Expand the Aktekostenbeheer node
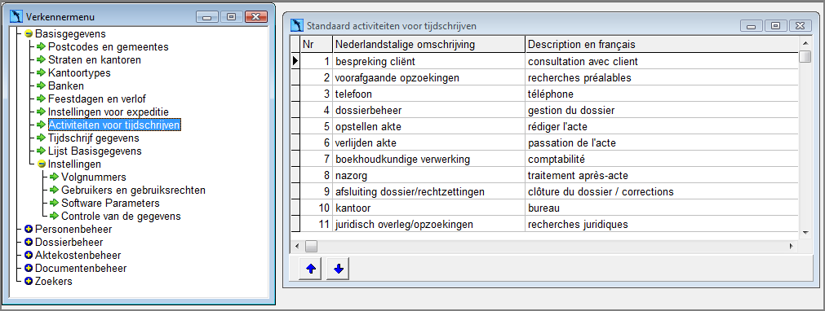 pos(29,256)
